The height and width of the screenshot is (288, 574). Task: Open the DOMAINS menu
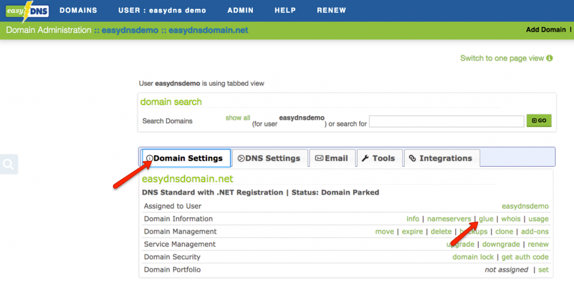tap(78, 11)
